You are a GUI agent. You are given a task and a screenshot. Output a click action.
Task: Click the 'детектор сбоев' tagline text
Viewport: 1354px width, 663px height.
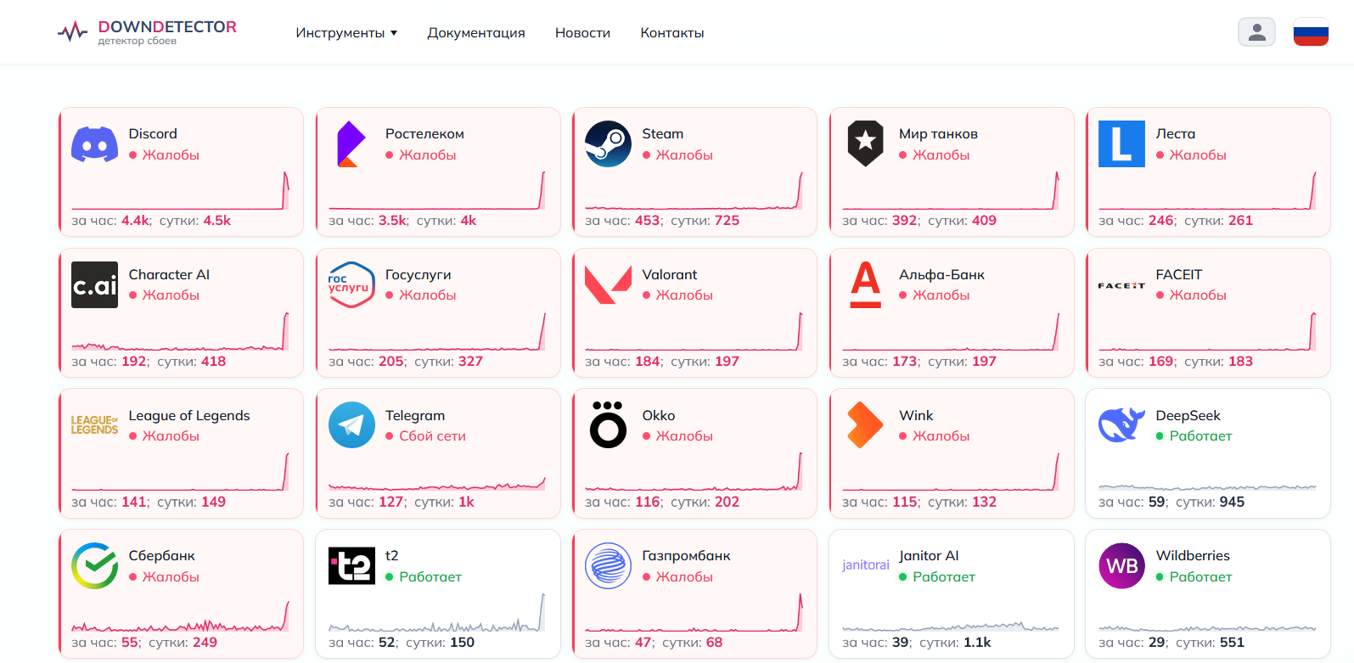coord(138,41)
